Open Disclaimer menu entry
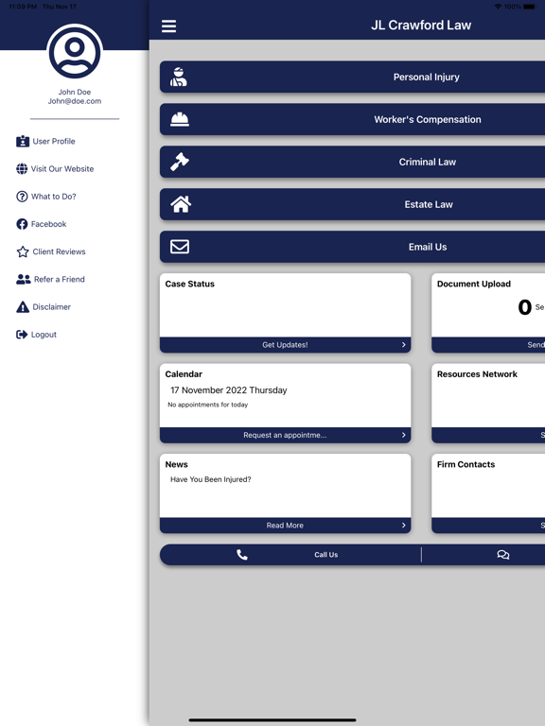 (44, 307)
